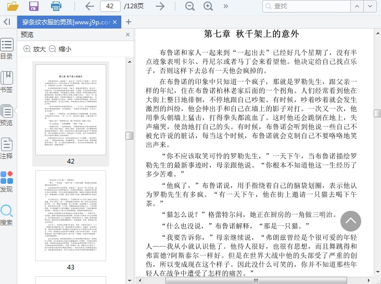Click the open file folder icon
Viewport: 381px width, 284px height.
(x=12, y=6)
